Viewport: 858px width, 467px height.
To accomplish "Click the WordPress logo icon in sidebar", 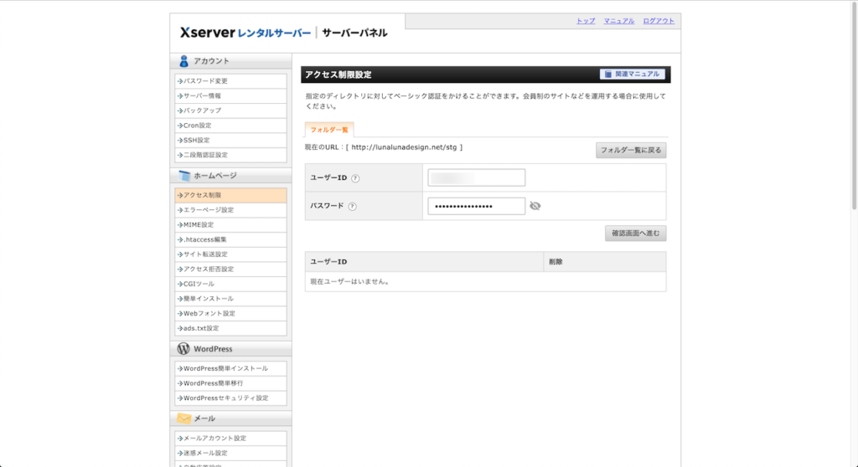I will click(x=183, y=348).
